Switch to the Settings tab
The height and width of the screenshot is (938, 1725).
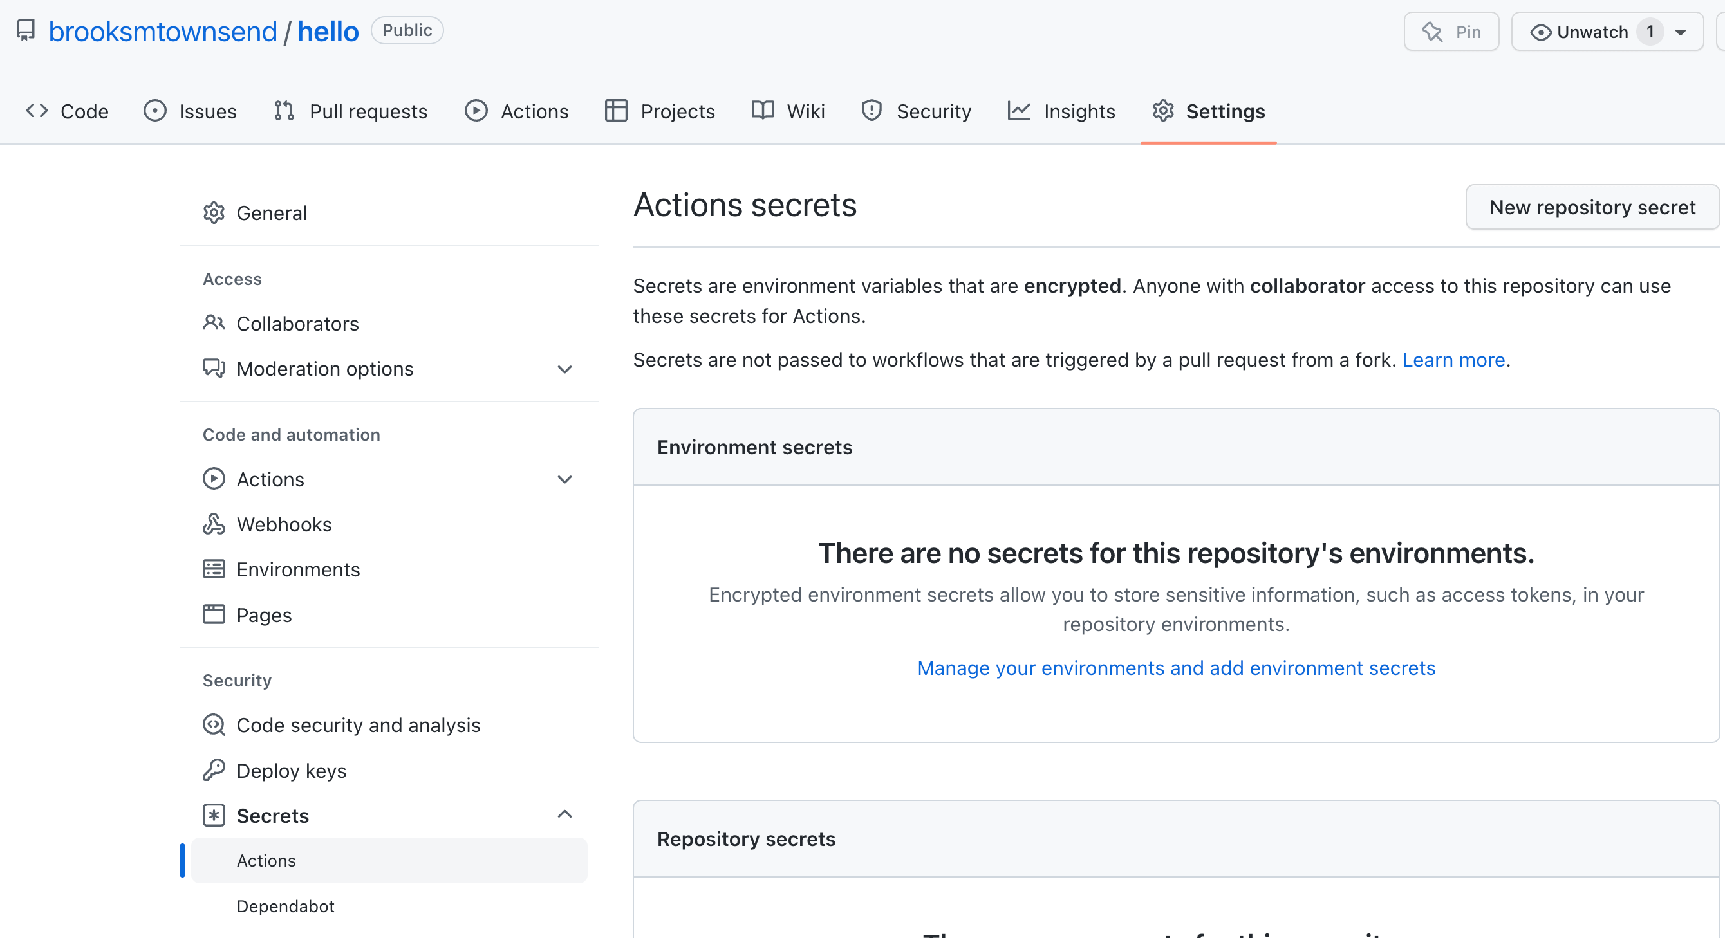pos(1225,111)
